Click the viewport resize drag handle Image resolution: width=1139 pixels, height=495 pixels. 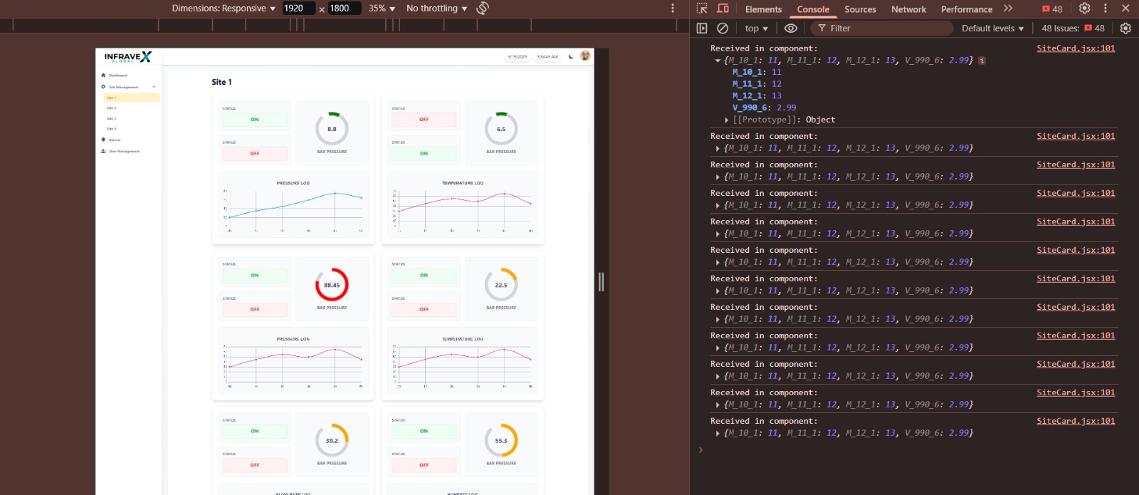(x=601, y=282)
